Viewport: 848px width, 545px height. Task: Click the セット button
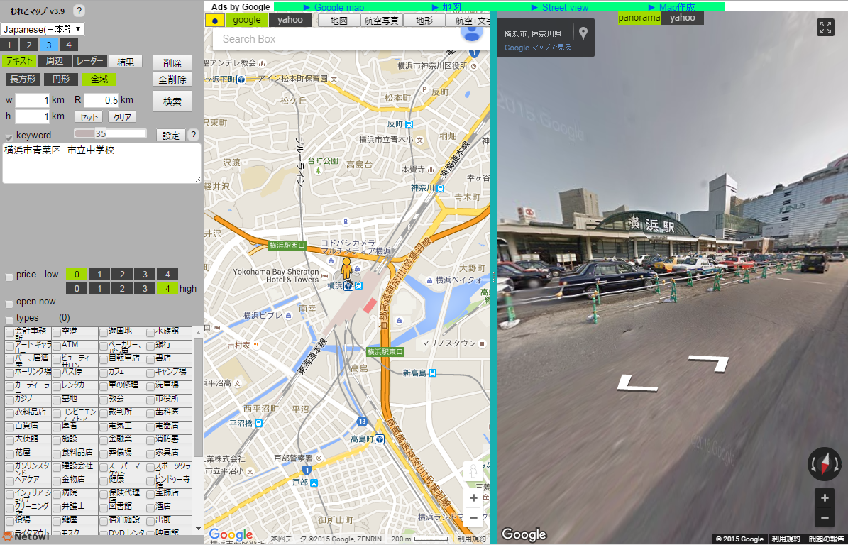[88, 117]
